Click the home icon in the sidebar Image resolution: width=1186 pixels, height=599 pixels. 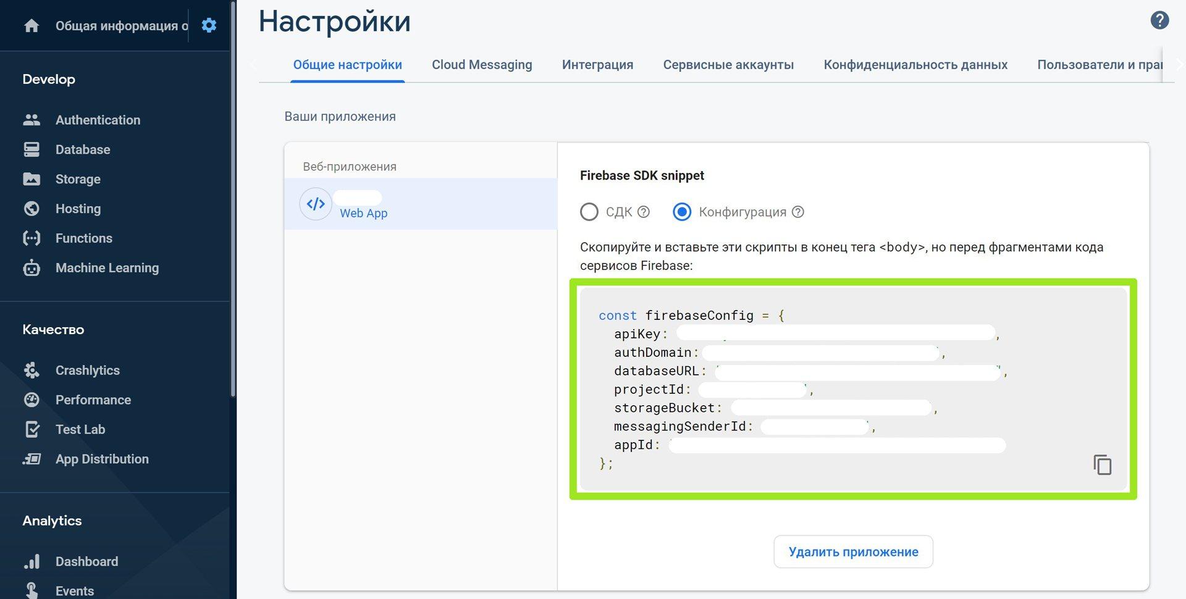tap(32, 25)
